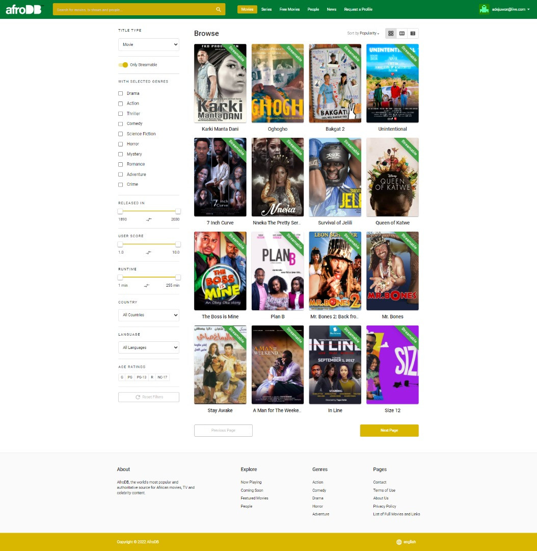Click the afroDB logo
The image size is (537, 551).
point(23,9)
